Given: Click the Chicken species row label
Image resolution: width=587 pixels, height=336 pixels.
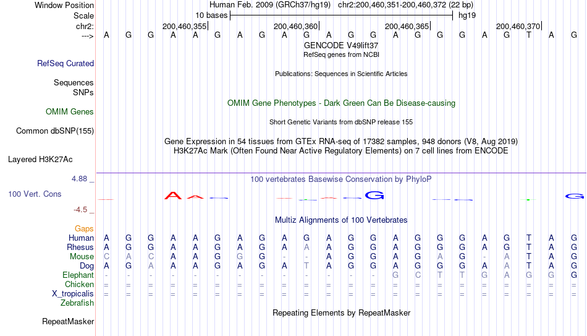Looking at the screenshot, I should [x=79, y=284].
